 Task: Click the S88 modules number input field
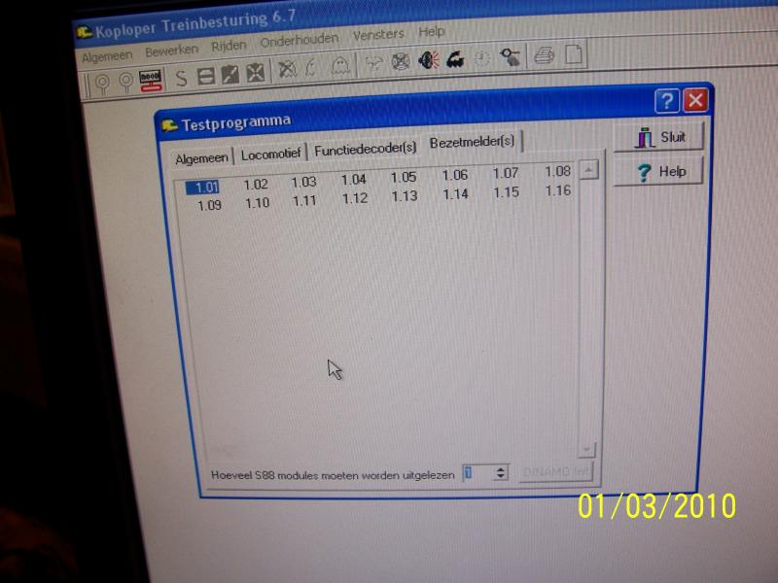click(x=477, y=473)
